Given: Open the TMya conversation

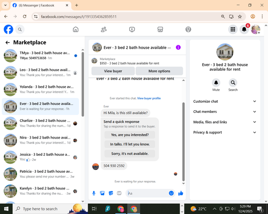Looking at the screenshot, I should pos(40,56).
